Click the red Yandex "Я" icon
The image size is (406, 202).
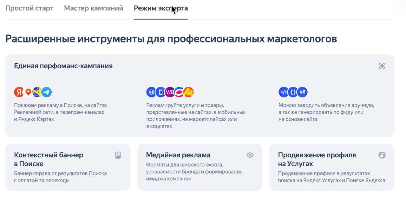pyautogui.click(x=19, y=92)
